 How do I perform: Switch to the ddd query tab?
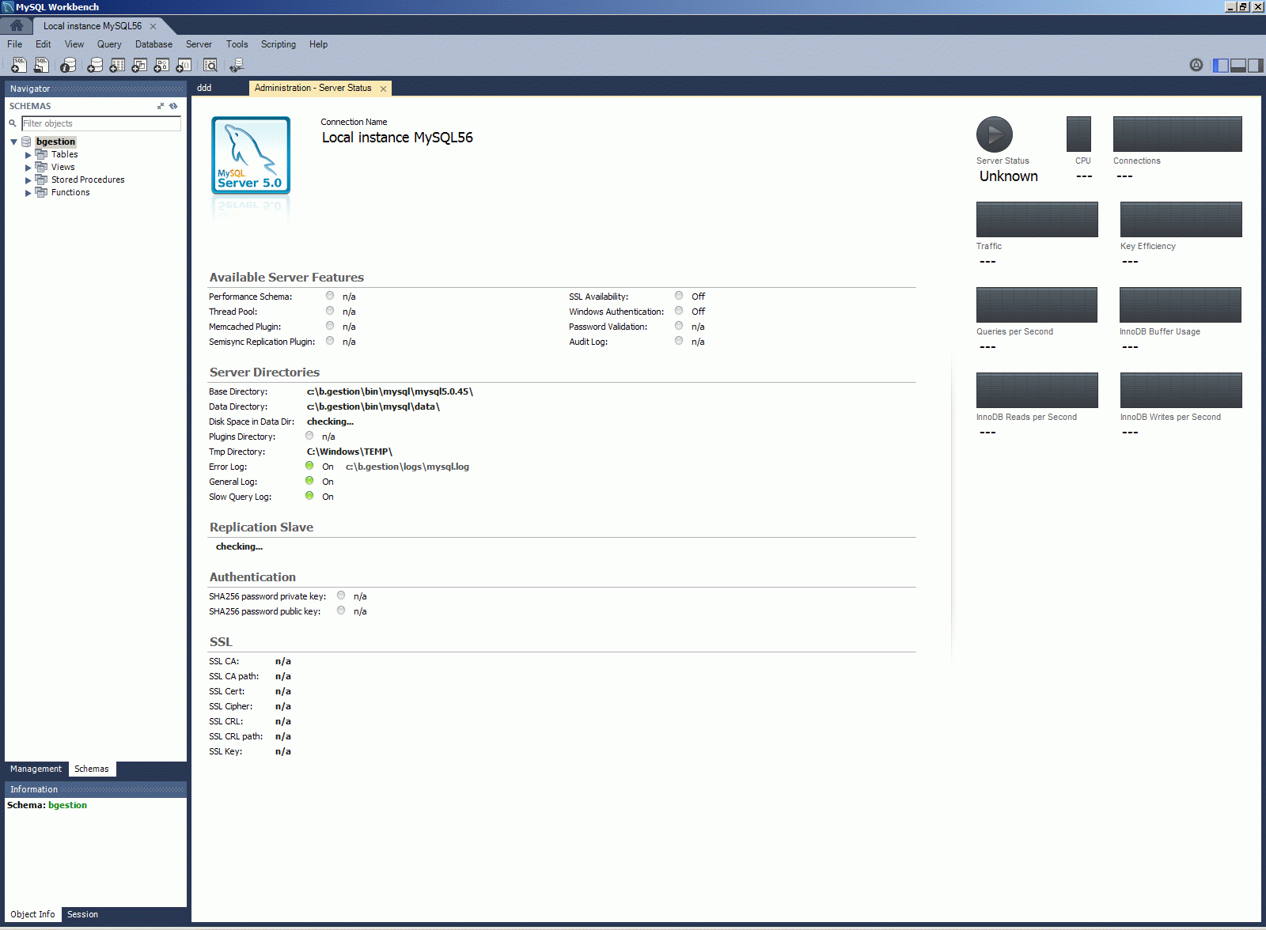(204, 88)
